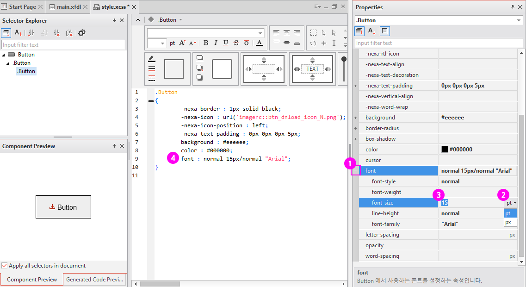Click the bottom shadow blur icon

(199, 77)
